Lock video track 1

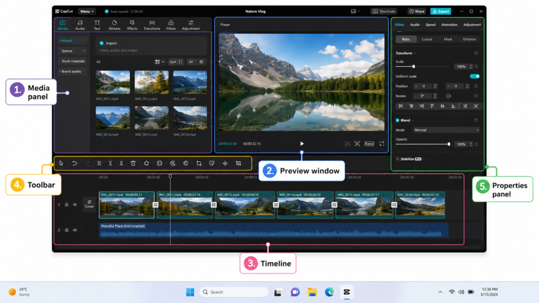(67, 205)
